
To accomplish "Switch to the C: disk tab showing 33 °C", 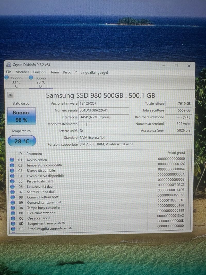I will [16, 82].
